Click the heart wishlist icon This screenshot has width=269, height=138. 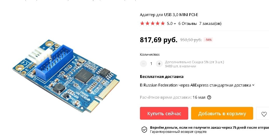click(264, 114)
